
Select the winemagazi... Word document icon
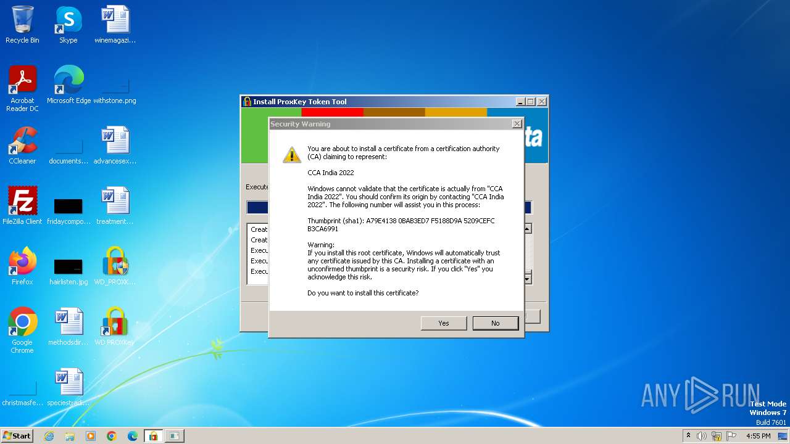coord(115,25)
